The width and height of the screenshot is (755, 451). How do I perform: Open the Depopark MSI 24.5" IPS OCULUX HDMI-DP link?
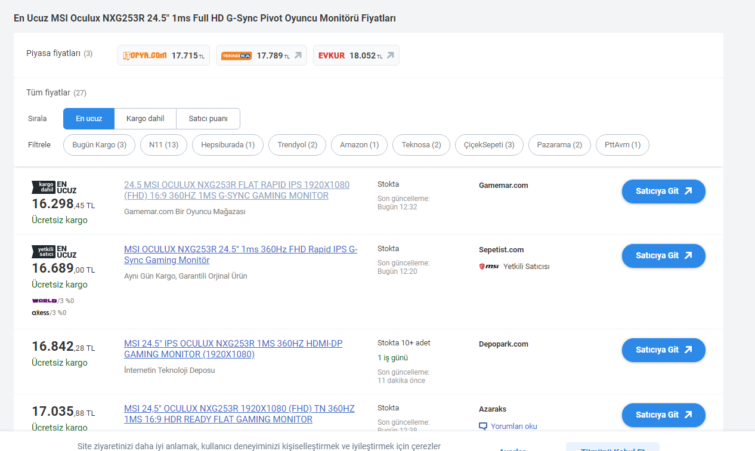point(233,349)
